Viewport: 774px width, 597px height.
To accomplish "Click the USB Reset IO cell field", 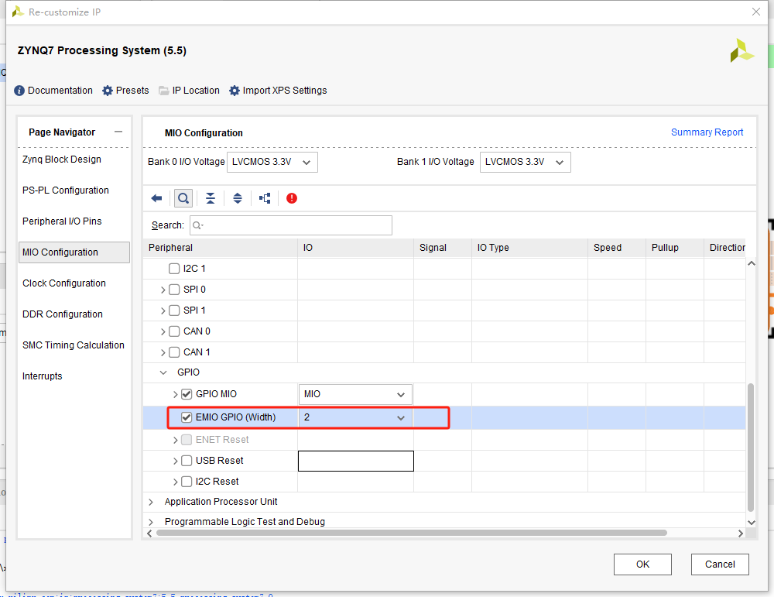I will [x=356, y=461].
